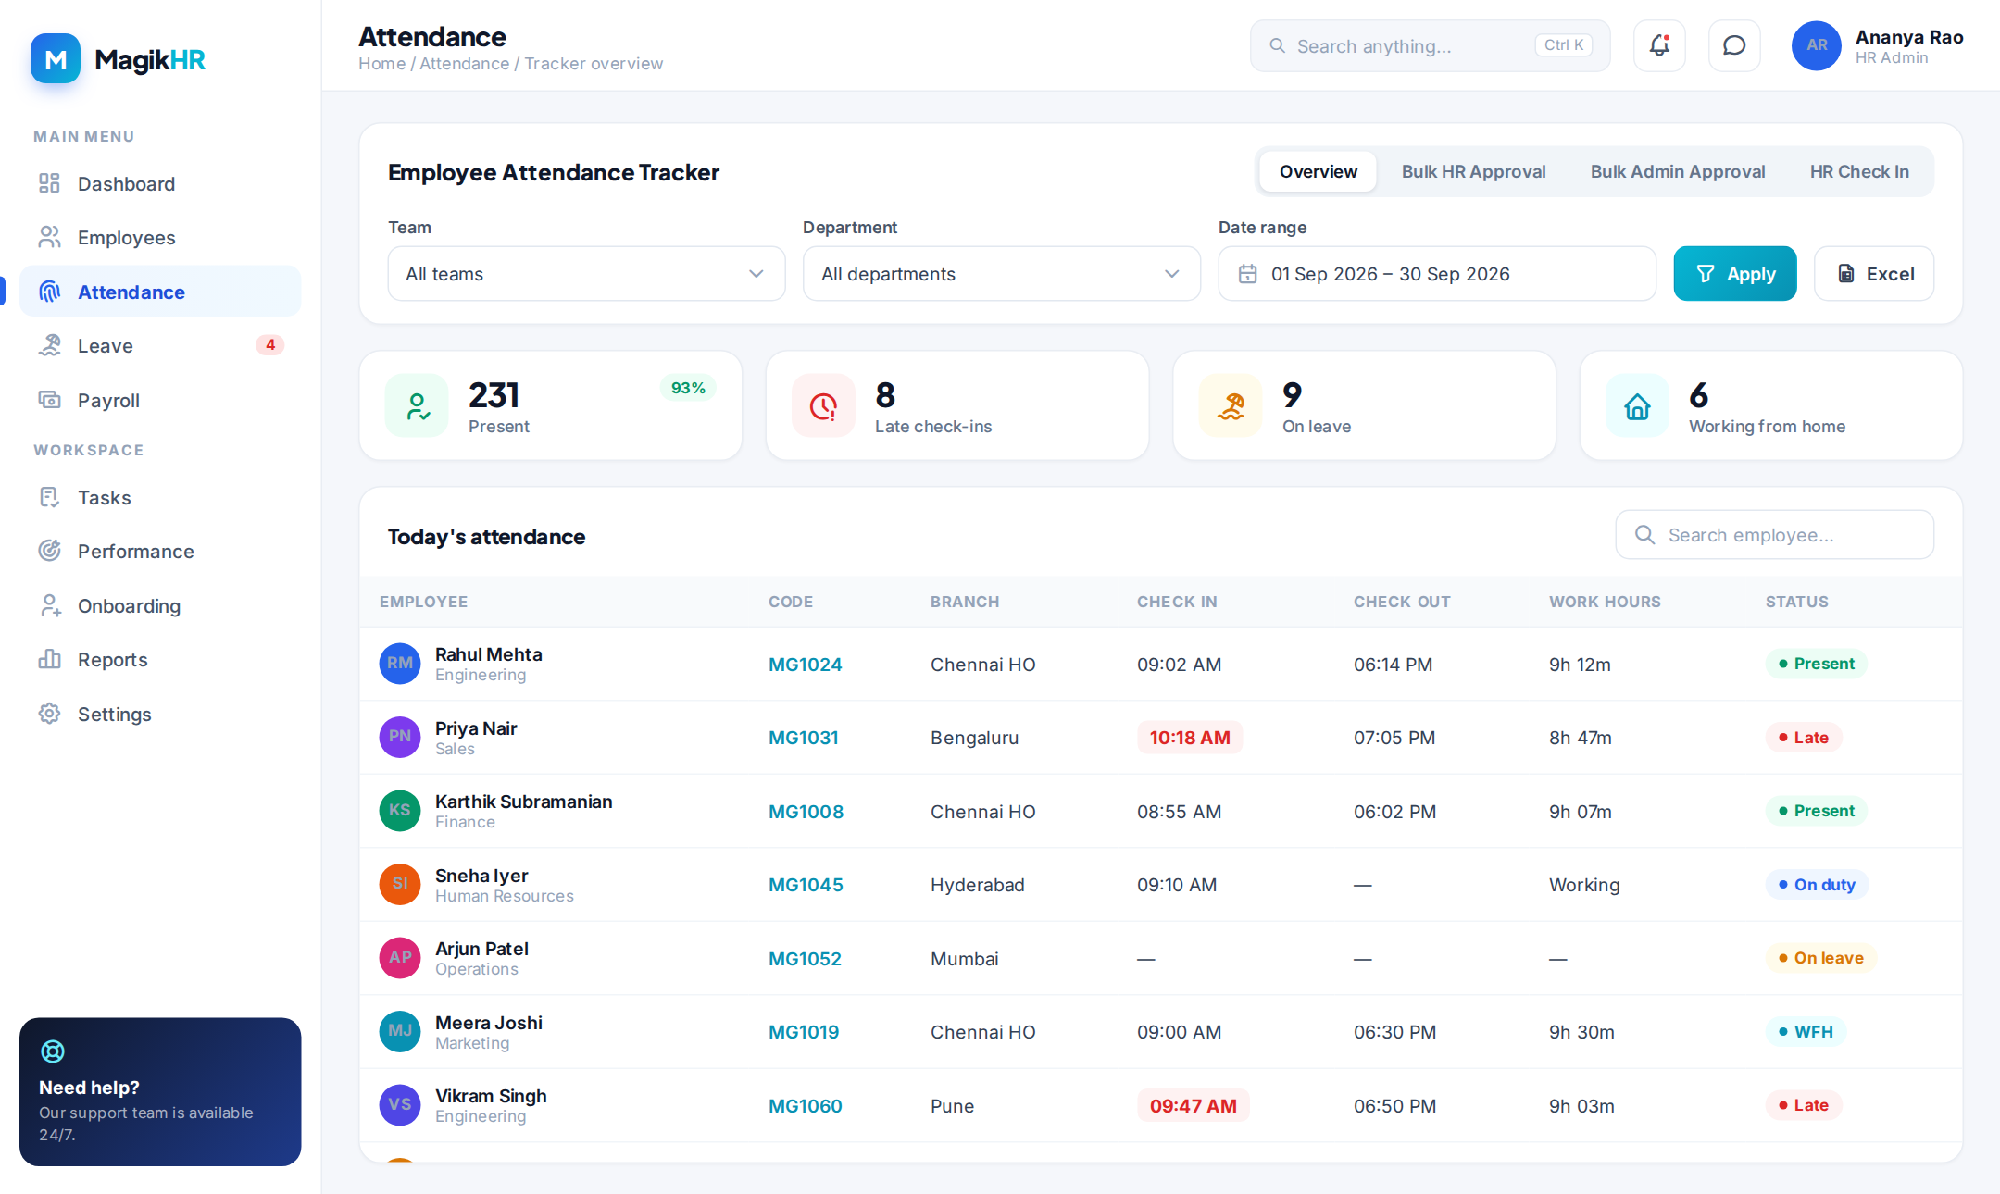The height and width of the screenshot is (1194, 2000).
Task: Click the Employees people icon
Action: pos(49,237)
